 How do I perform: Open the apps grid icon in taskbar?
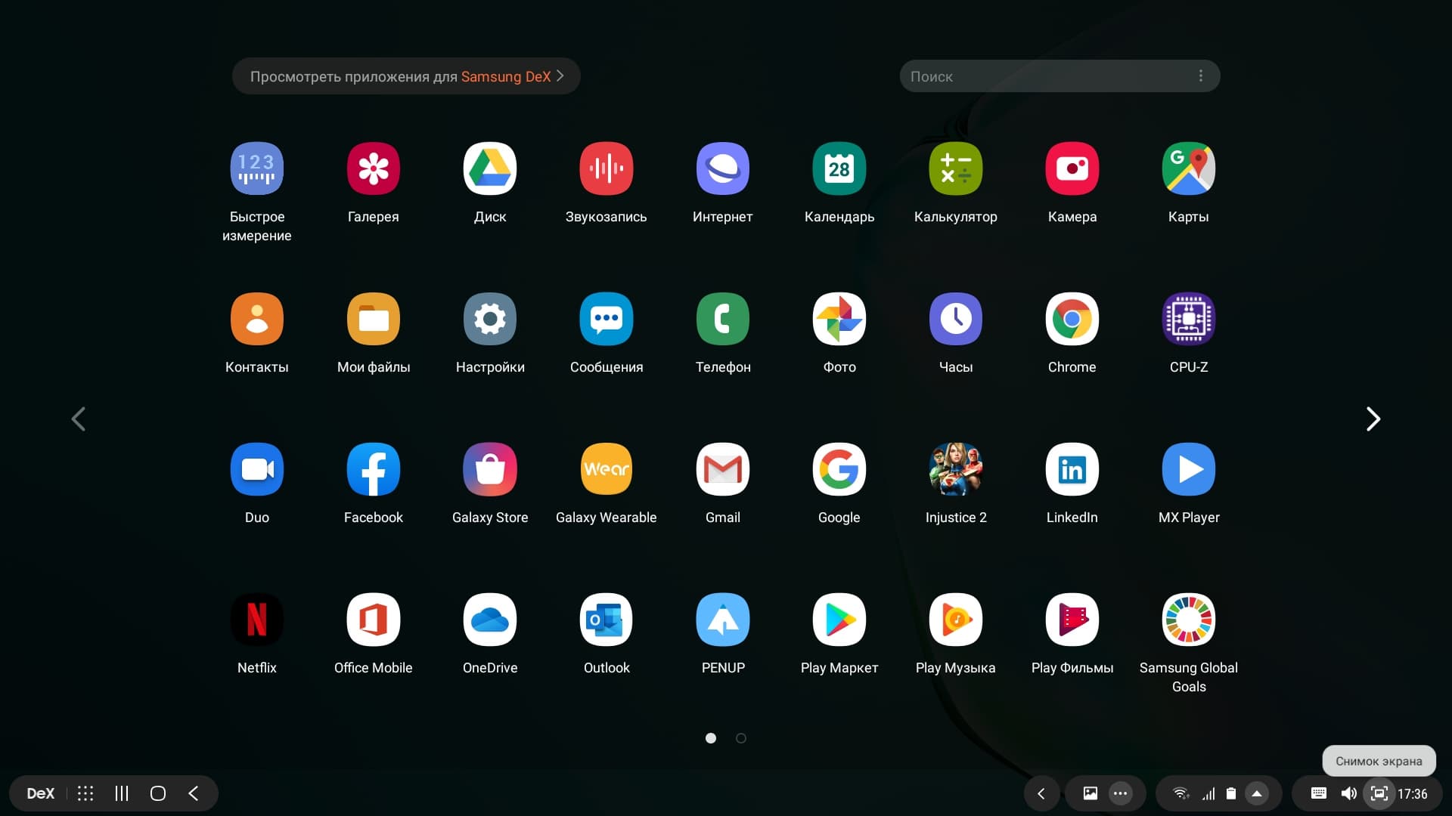pos(85,793)
